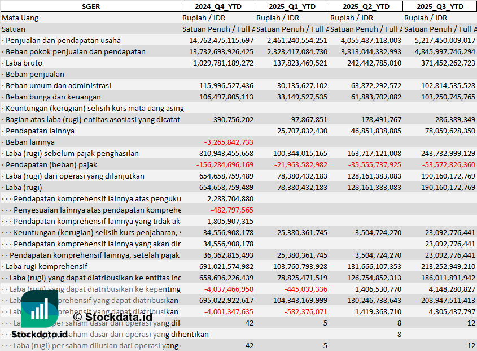Image resolution: width=477 pixels, height=351 pixels.
Task: Select Beban umum dan administrasi Q4 value
Action: [226, 85]
